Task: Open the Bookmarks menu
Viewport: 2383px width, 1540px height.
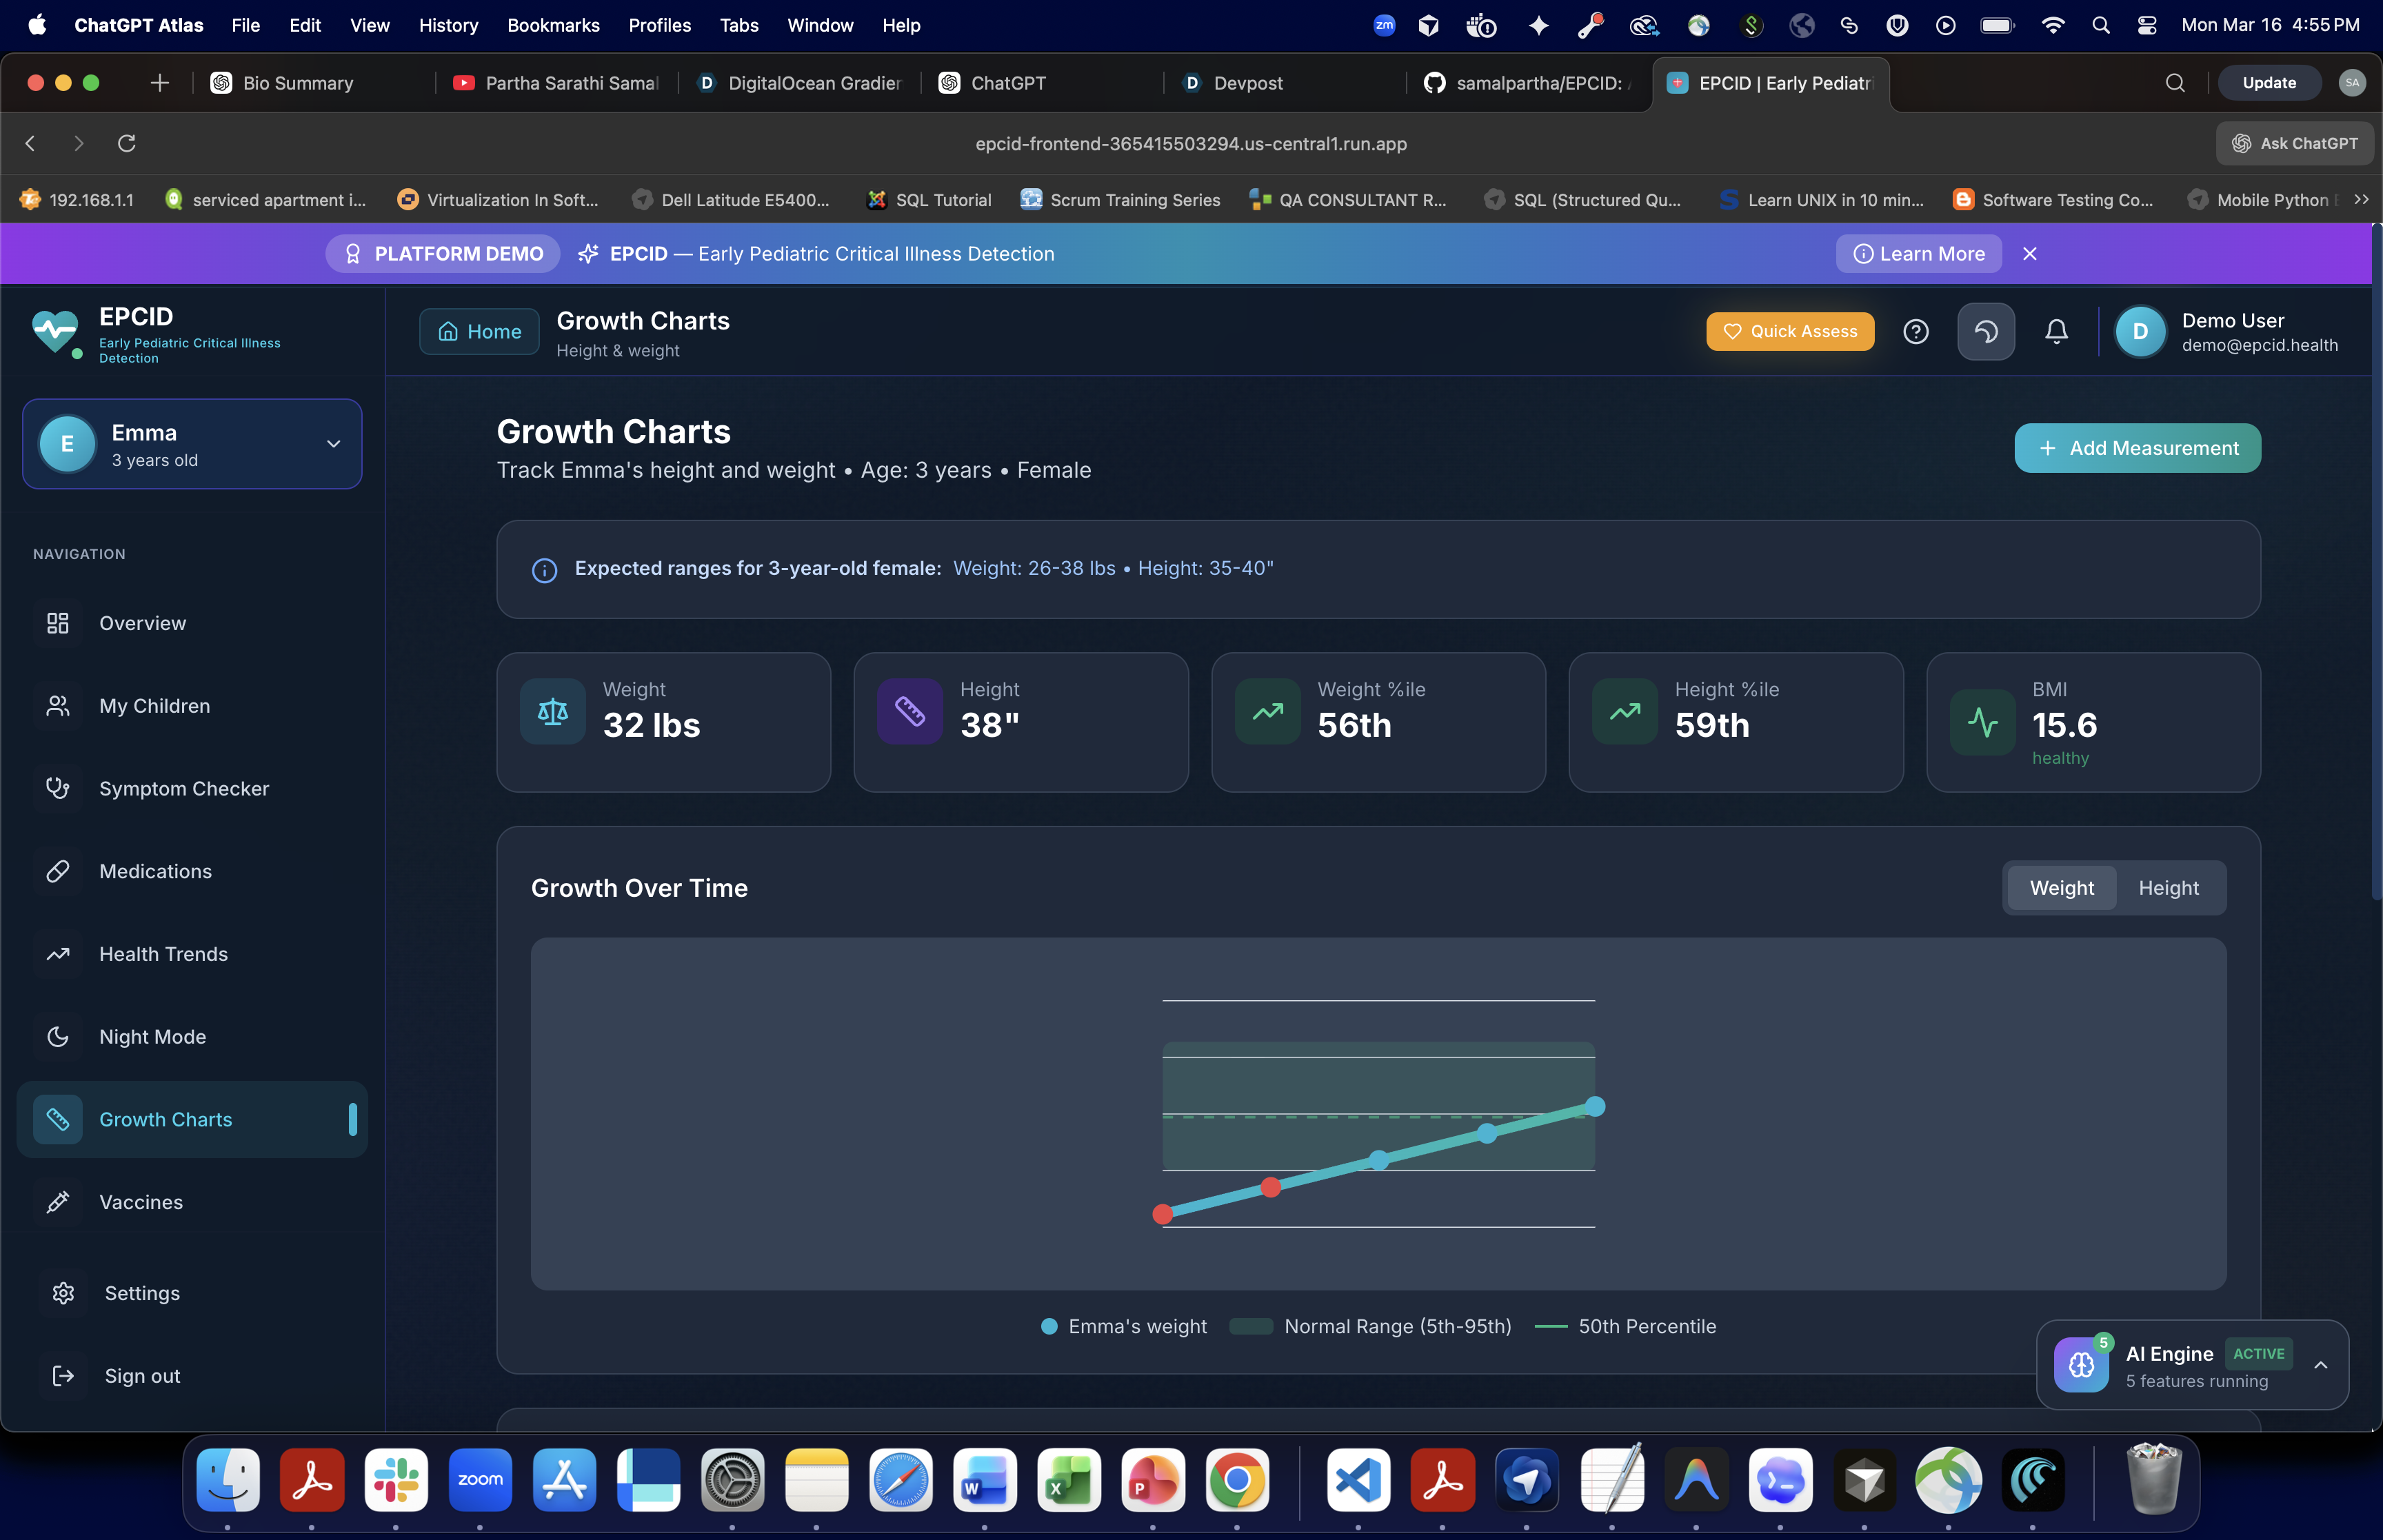Action: coord(553,25)
